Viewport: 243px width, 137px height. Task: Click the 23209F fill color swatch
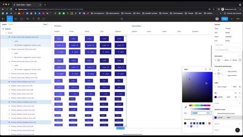(x=215, y=97)
